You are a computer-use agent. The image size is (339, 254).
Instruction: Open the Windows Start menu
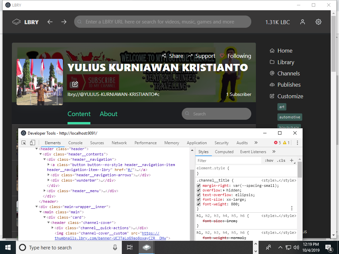tap(8, 247)
